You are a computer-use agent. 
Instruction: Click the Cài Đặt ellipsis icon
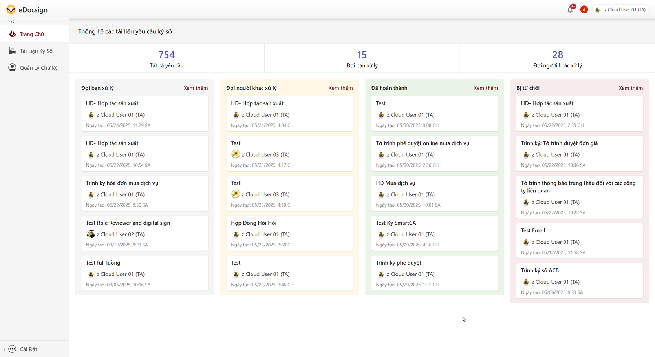coord(13,349)
